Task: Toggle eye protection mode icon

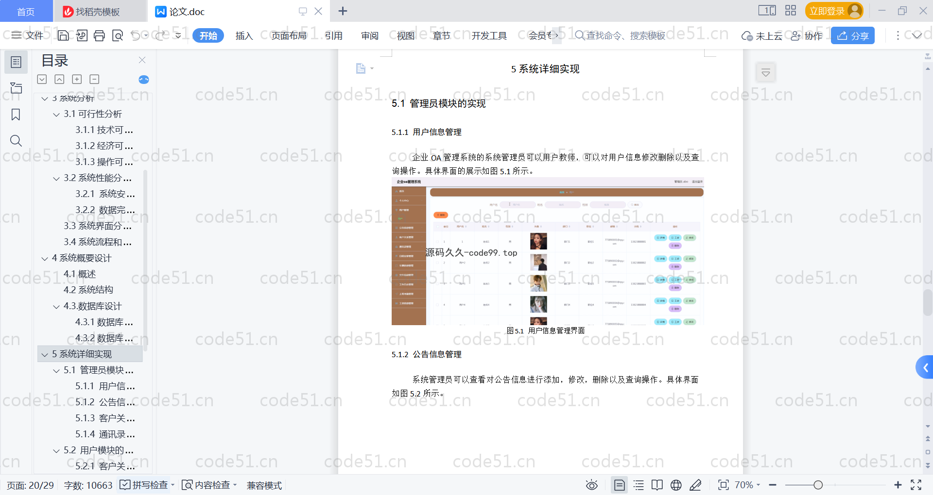Action: pos(591,485)
